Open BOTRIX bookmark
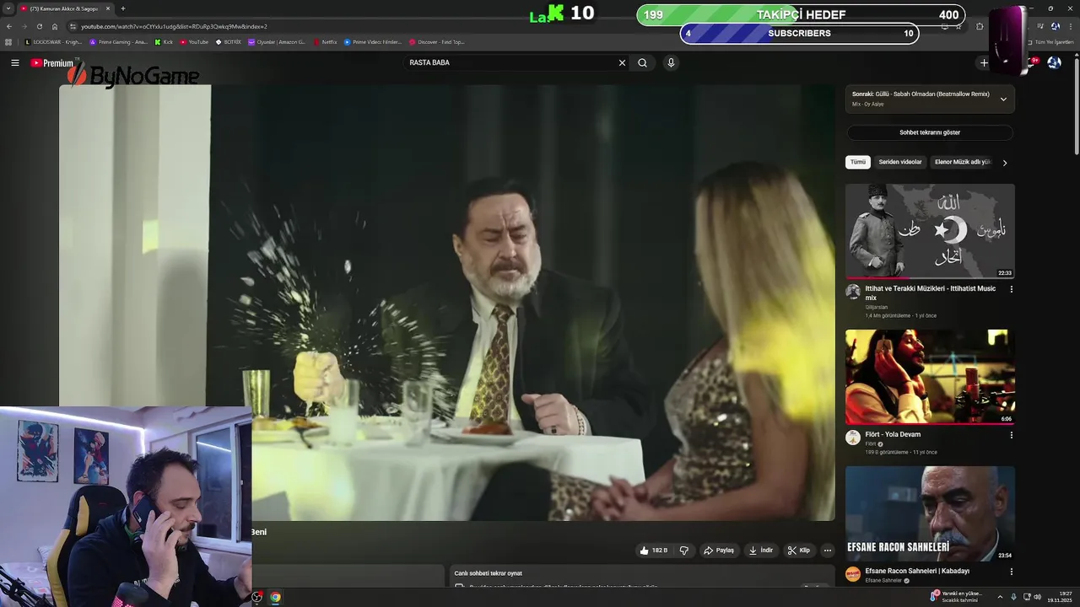Viewport: 1080px width, 607px height. click(x=229, y=42)
